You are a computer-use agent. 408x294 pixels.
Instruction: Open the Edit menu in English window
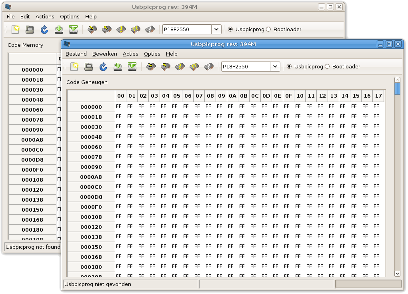pos(25,17)
